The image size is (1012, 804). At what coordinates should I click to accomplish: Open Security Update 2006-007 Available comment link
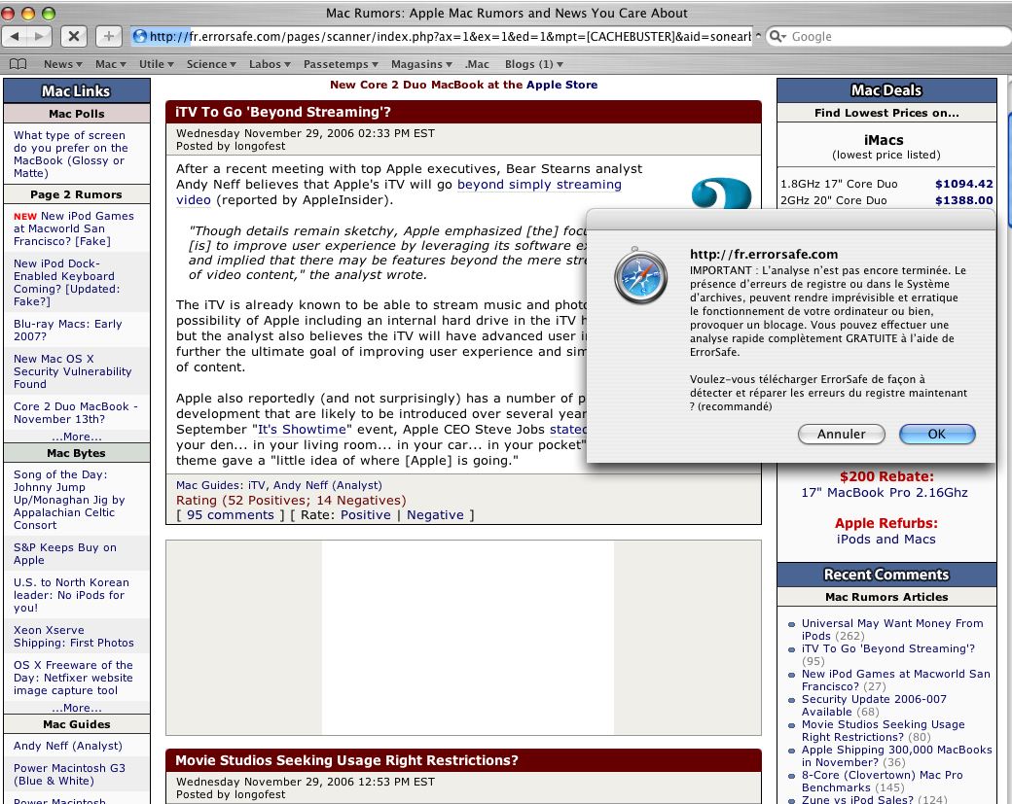[x=874, y=706]
